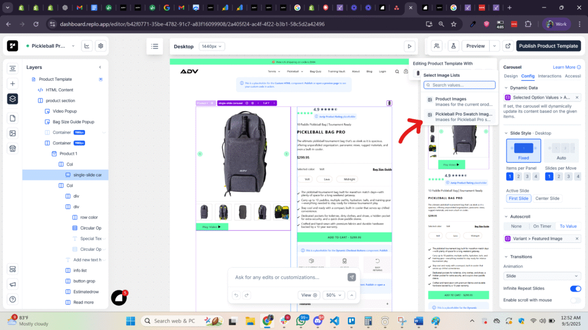
Task: Click the experiments flask icon
Action: point(453,46)
